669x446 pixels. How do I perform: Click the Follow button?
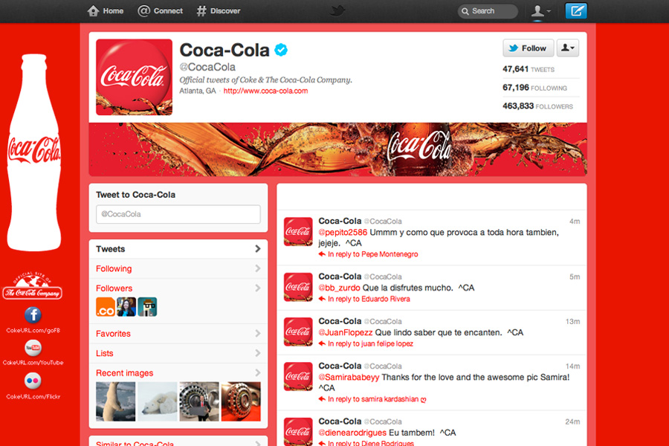(x=528, y=48)
